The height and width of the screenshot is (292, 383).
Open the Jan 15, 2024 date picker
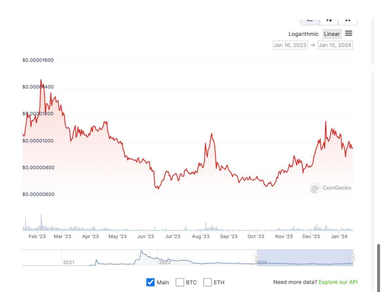335,45
